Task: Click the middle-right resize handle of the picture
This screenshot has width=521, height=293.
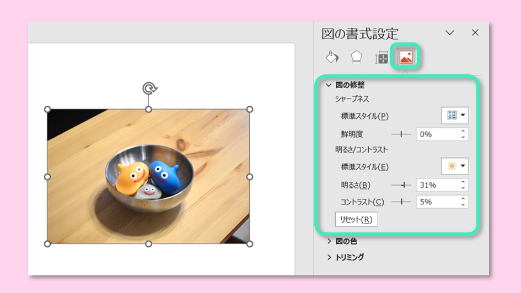Action: (250, 177)
